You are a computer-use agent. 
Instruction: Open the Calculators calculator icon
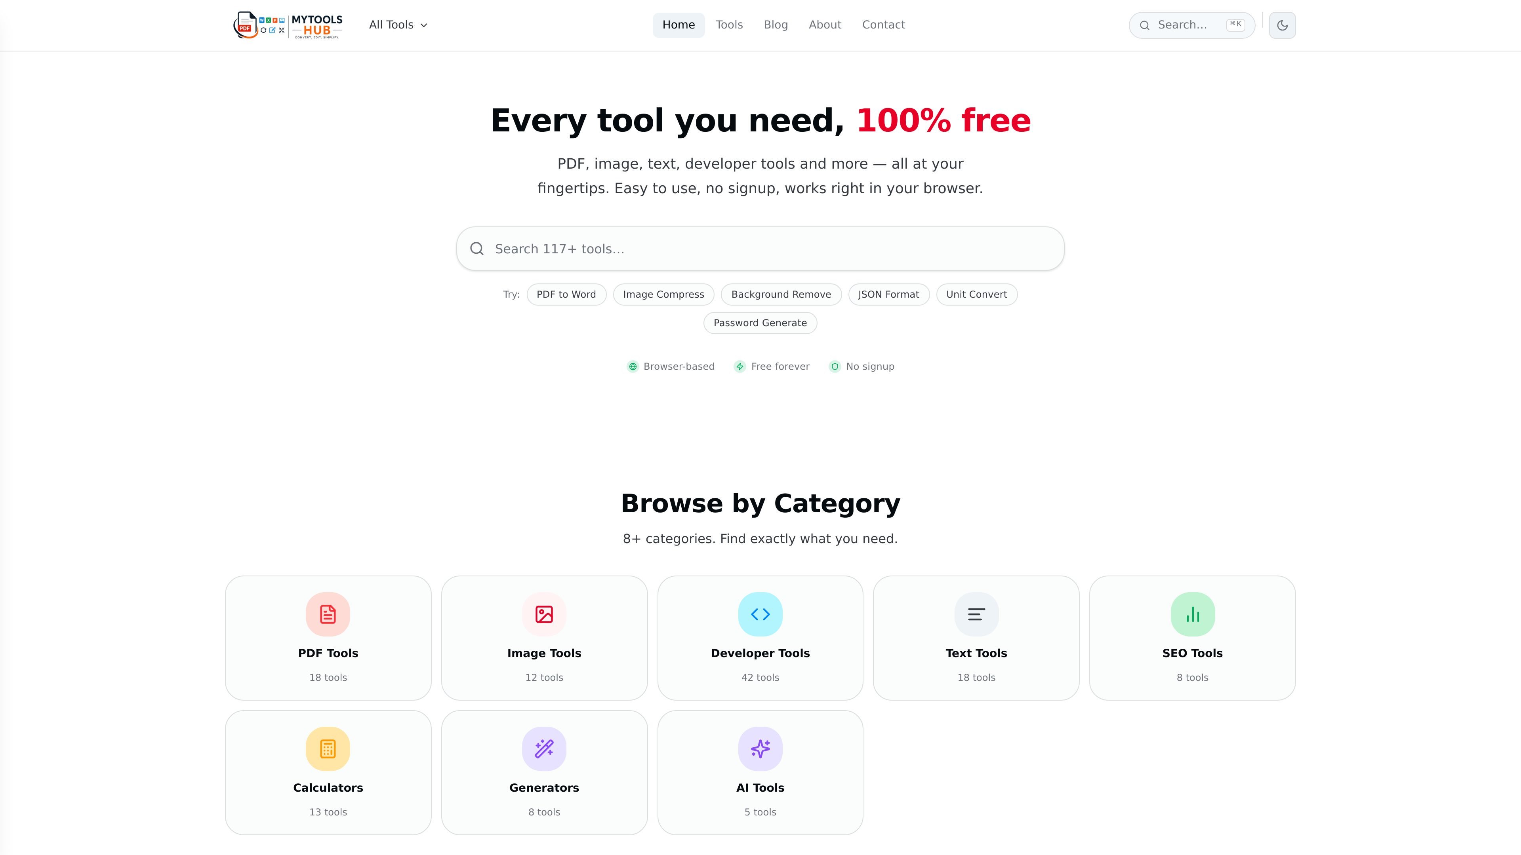click(328, 749)
